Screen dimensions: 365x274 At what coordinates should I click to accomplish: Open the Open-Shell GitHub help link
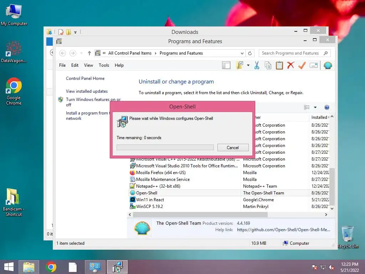283,230
